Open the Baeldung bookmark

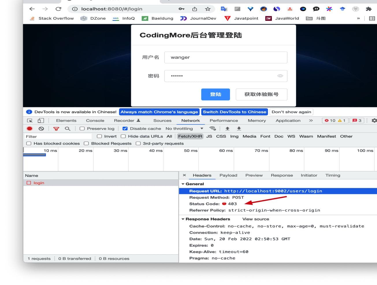click(x=157, y=18)
